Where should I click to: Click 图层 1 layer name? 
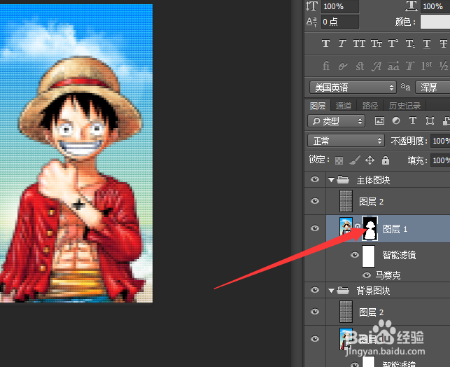click(395, 229)
